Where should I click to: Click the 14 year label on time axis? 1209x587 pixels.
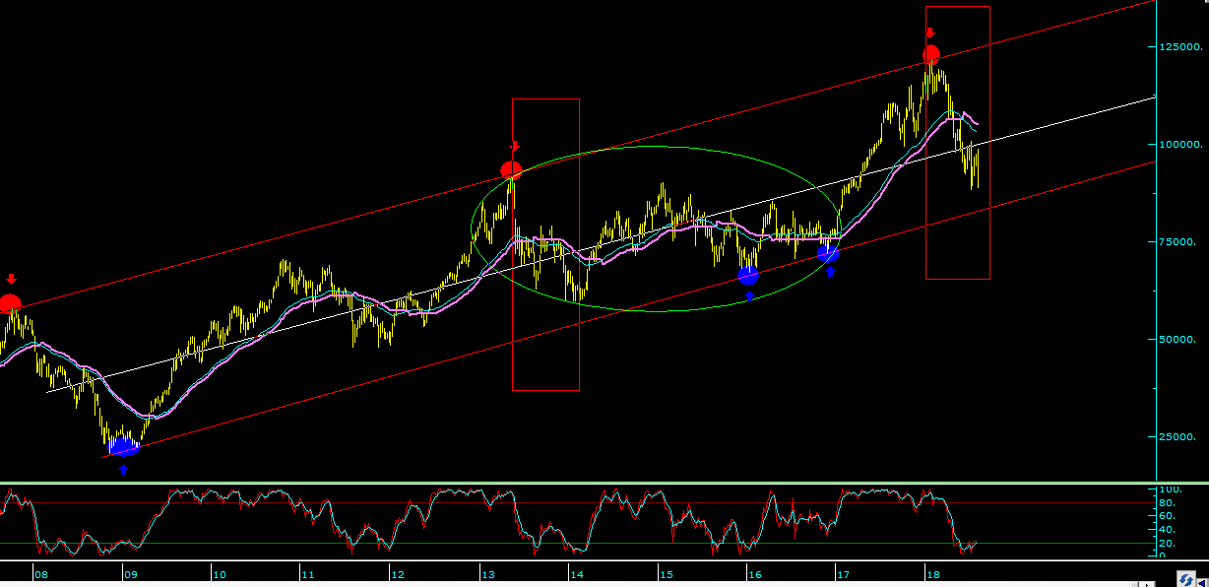[576, 574]
